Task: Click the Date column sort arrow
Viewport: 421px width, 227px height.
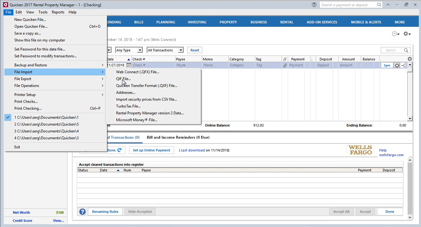Action: point(129,59)
